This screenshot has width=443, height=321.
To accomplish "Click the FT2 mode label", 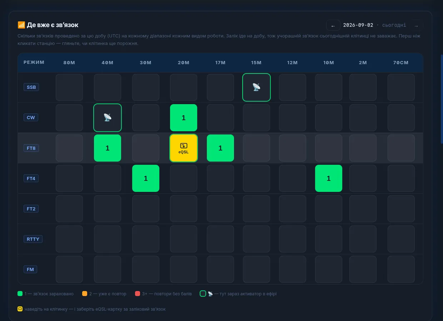I will [31, 208].
